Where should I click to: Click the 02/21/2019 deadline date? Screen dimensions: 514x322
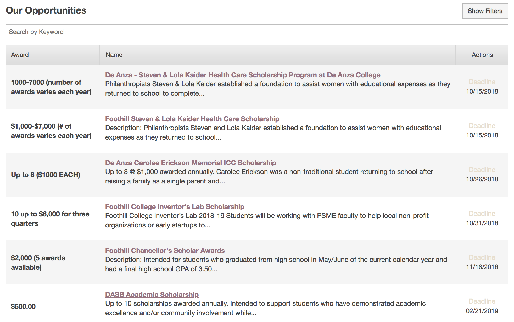tap(482, 311)
